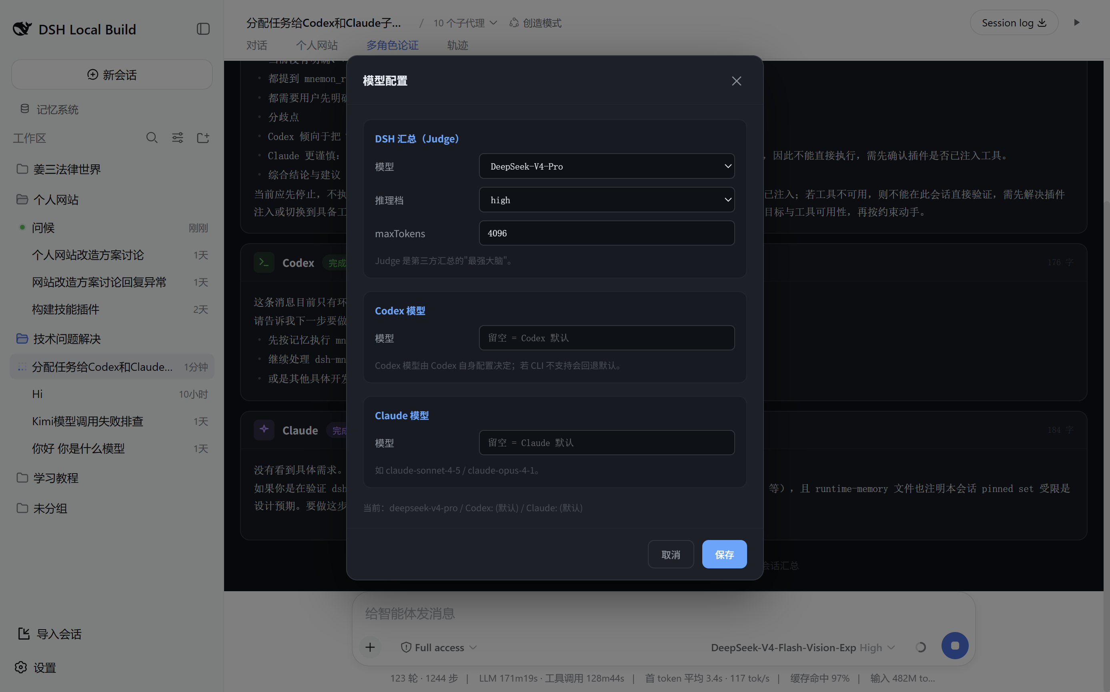Download the Session log
Screen dimensions: 1110x692
pyautogui.click(x=1014, y=22)
